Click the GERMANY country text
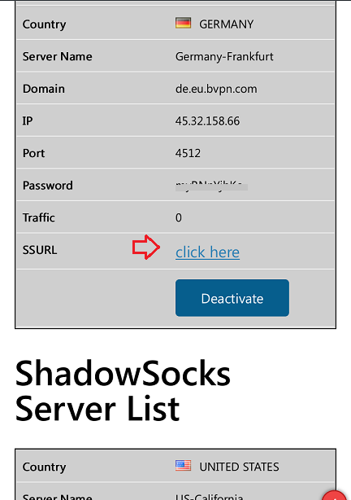The width and height of the screenshot is (351, 500). (226, 24)
